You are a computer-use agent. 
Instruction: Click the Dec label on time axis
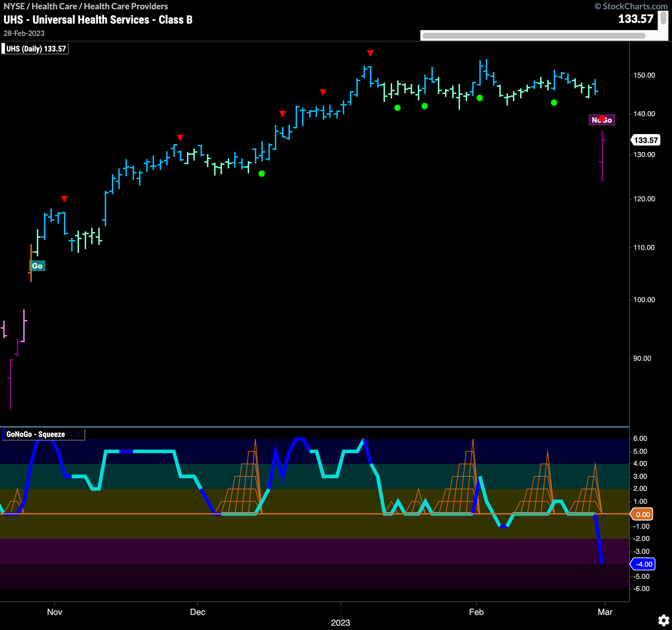198,612
